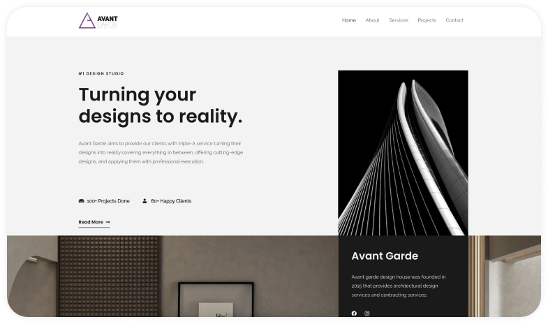The width and height of the screenshot is (548, 324).
Task: Click the #1 DESIGN STUDIO tagline
Action: [x=101, y=73]
